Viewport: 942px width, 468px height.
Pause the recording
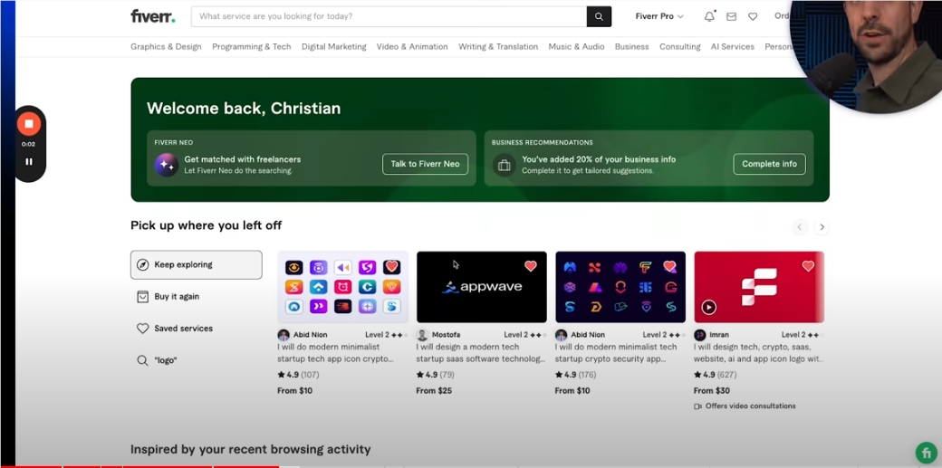click(29, 162)
